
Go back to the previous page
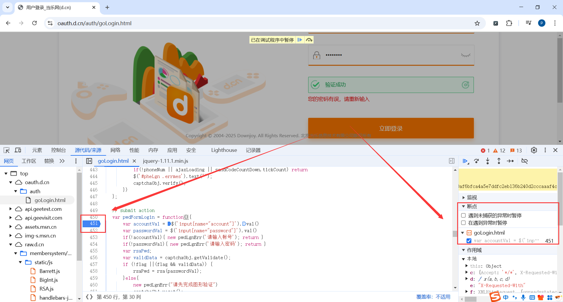point(8,23)
